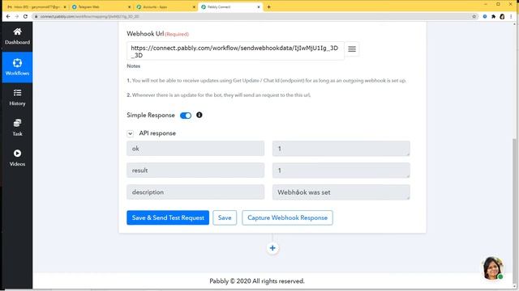This screenshot has width=519, height=291.
Task: Open the Chrome three-dot menu
Action: (511, 16)
